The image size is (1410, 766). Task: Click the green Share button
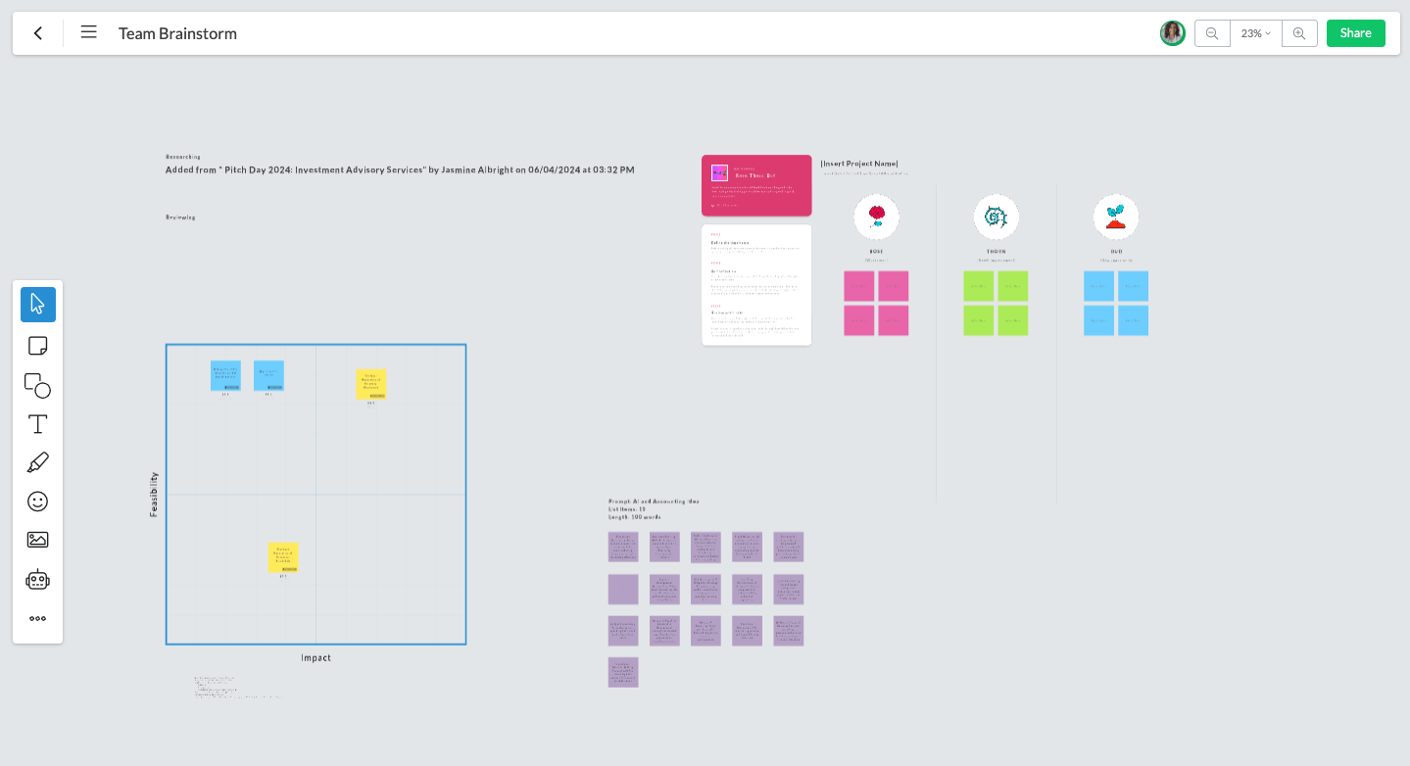(1355, 33)
